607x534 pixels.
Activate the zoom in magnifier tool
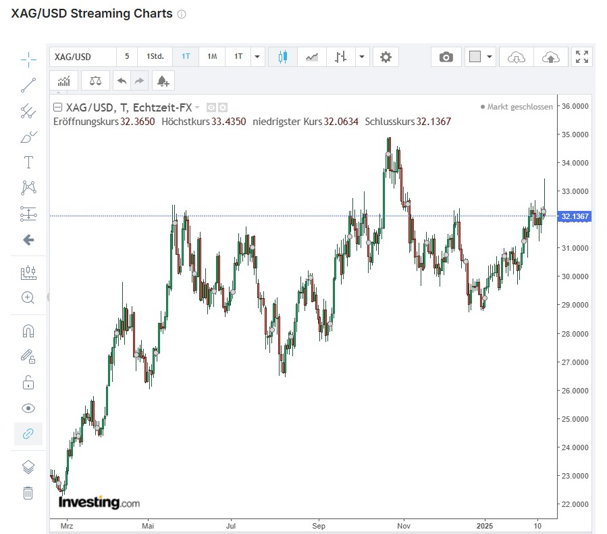pyautogui.click(x=28, y=298)
